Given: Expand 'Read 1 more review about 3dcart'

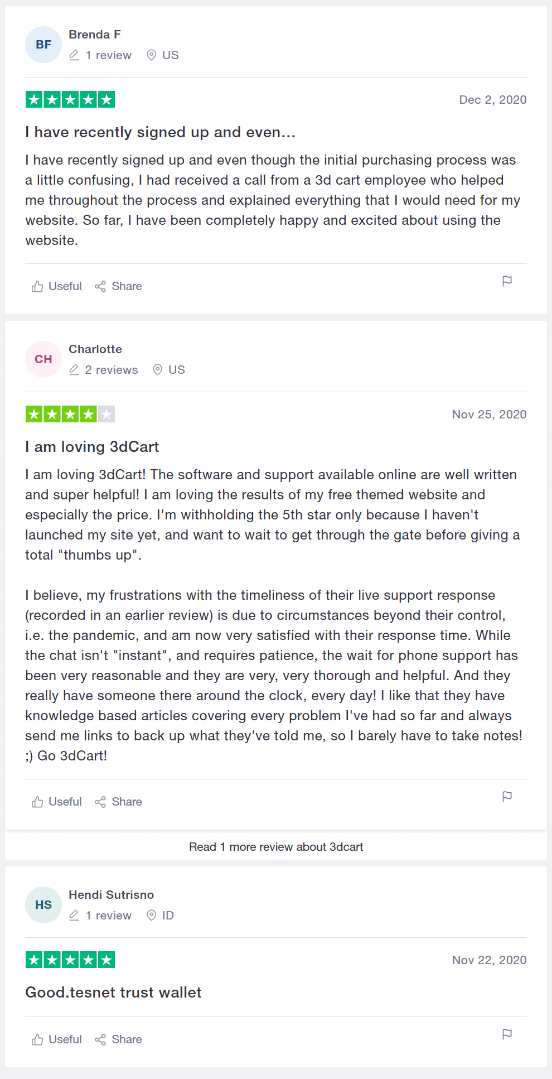Looking at the screenshot, I should (276, 847).
